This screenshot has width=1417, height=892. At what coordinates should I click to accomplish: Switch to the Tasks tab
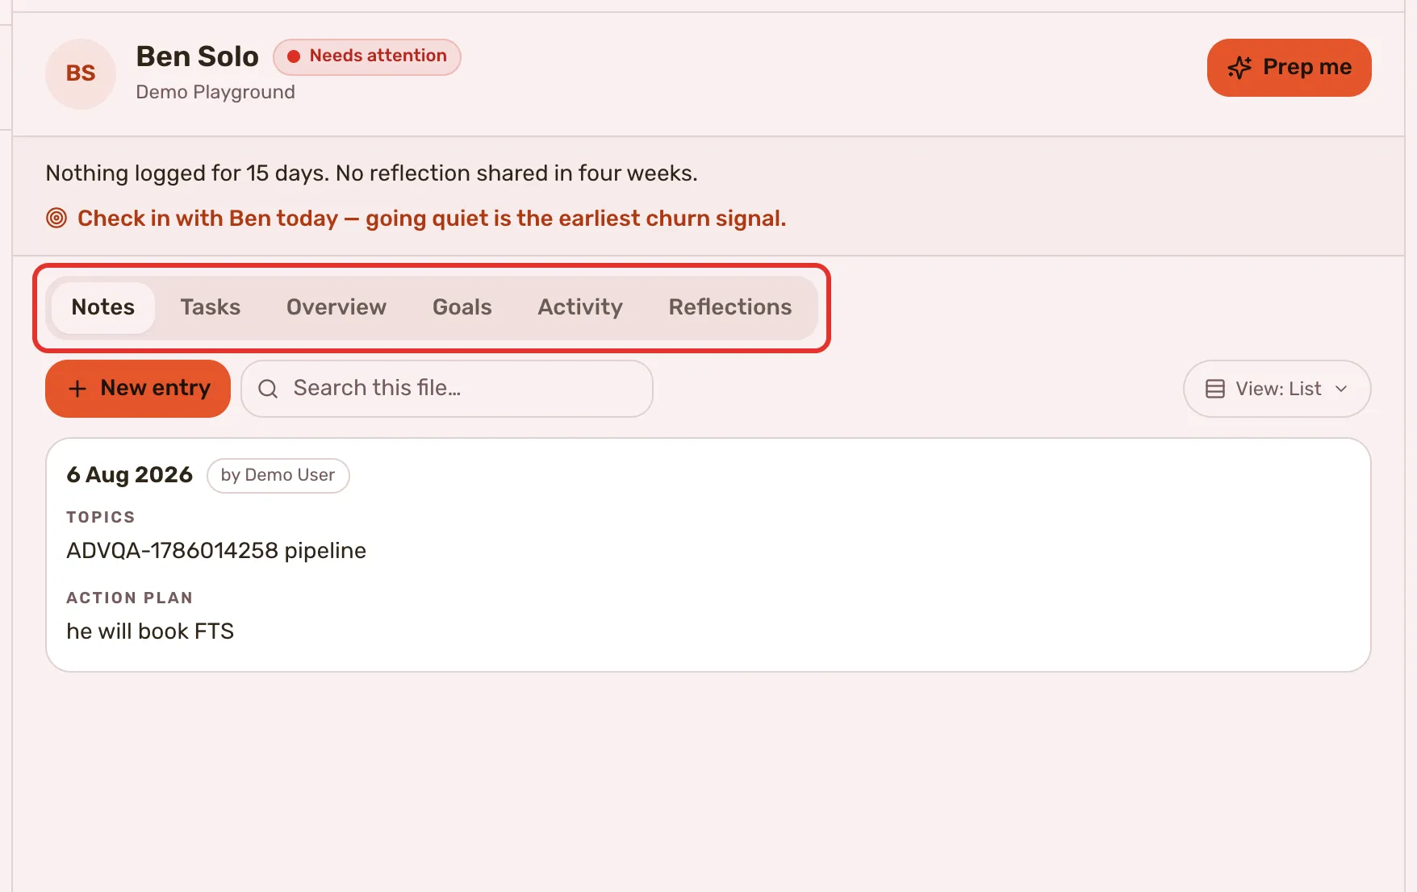(211, 307)
